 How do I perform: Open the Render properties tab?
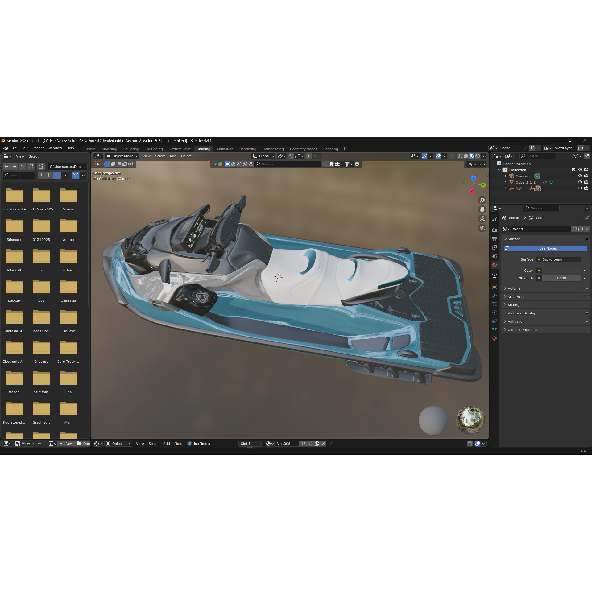coord(495,230)
